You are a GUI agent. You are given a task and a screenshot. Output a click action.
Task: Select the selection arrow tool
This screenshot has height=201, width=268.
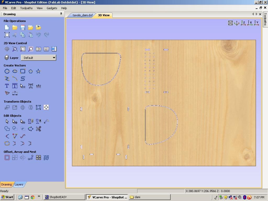(7, 121)
